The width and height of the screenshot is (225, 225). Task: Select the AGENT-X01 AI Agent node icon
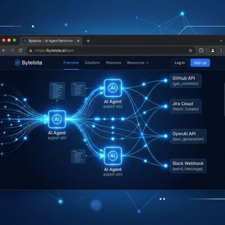(x=57, y=119)
